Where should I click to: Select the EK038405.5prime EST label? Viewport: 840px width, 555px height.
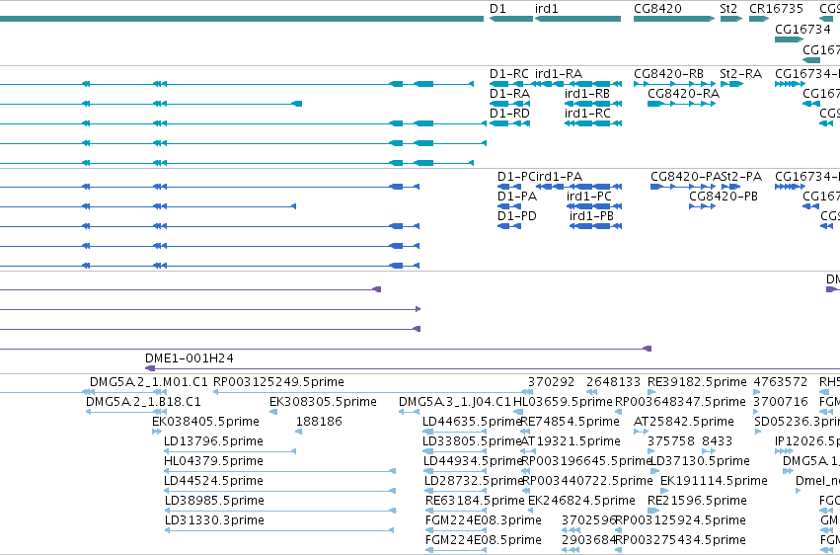(x=205, y=422)
